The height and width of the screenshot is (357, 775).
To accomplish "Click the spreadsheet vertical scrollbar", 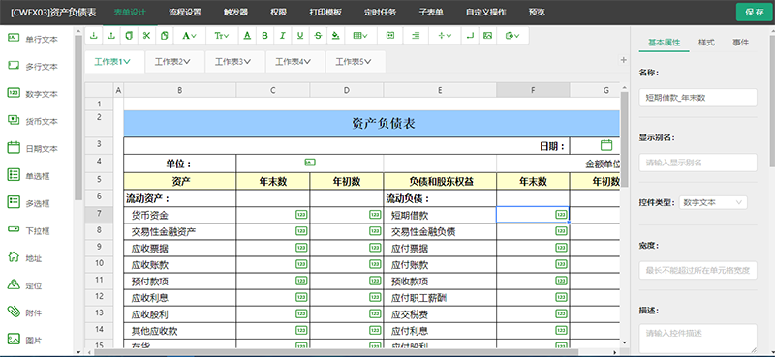I will pos(624,138).
